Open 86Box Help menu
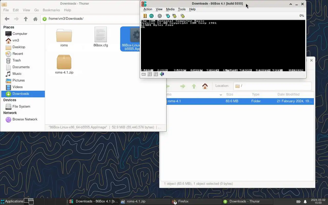This screenshot has width=328, height=205. (x=192, y=9)
